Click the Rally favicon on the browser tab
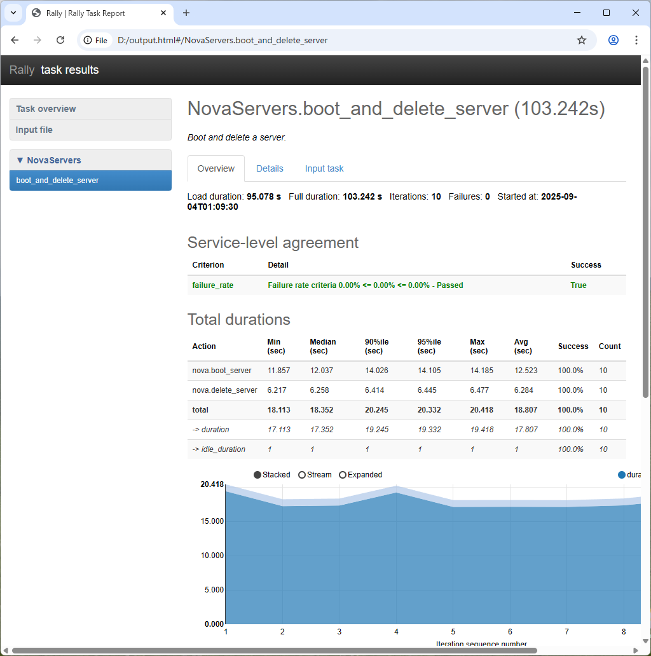This screenshot has height=656, width=651. tap(35, 13)
